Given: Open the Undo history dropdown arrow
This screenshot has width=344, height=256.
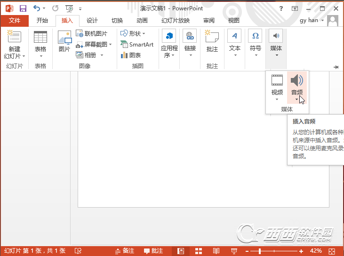Looking at the screenshot, I should (44, 8).
